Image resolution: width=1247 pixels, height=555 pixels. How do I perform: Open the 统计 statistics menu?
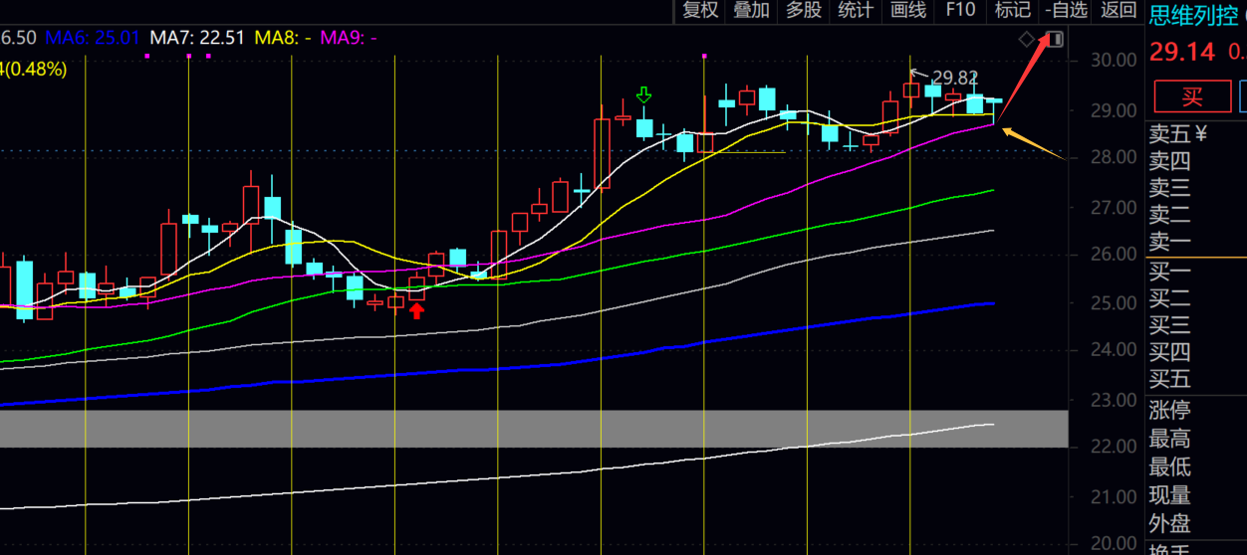pos(856,11)
